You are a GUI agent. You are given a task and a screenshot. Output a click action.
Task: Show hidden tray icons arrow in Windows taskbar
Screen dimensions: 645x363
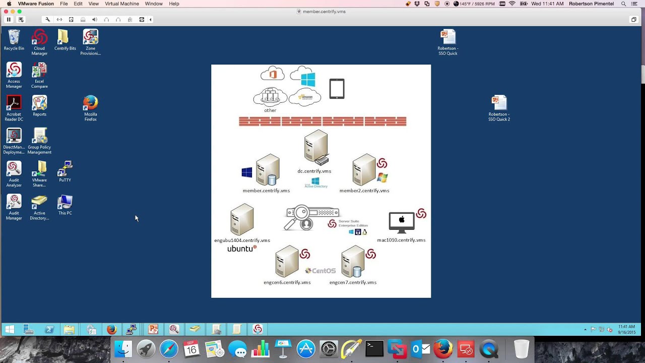[585, 330]
